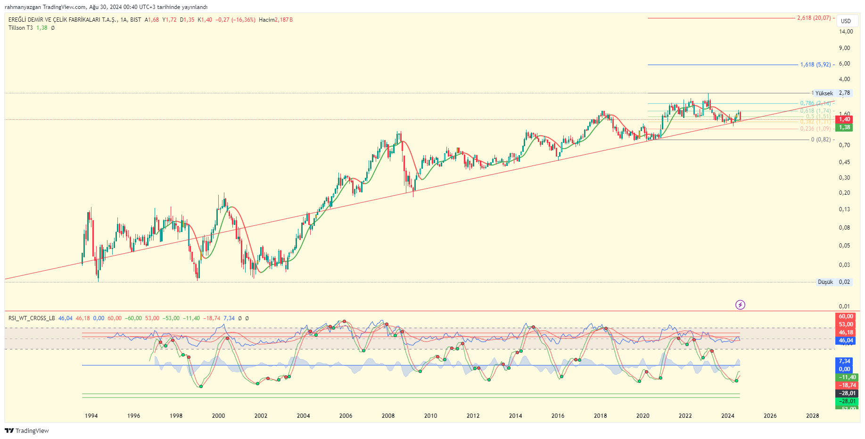The width and height of the screenshot is (865, 439).
Task: Click the 0,30 price axis tick
Action: 845,178
